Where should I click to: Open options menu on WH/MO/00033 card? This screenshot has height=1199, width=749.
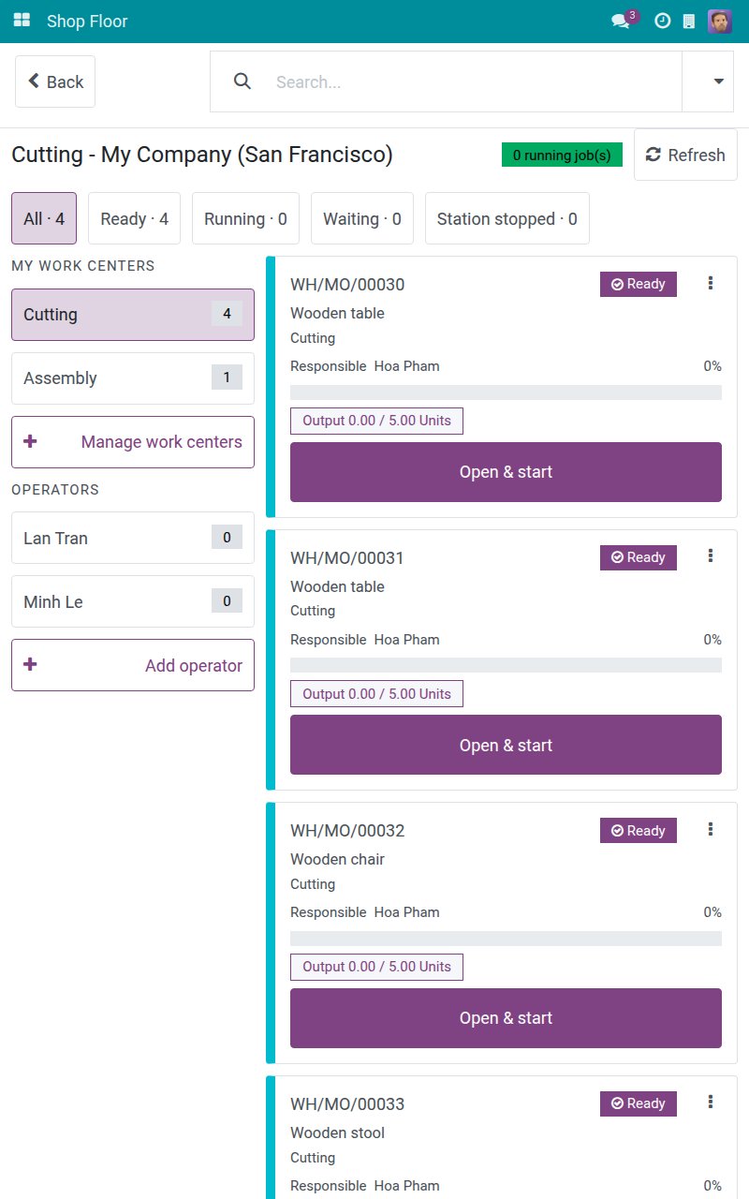click(711, 1102)
